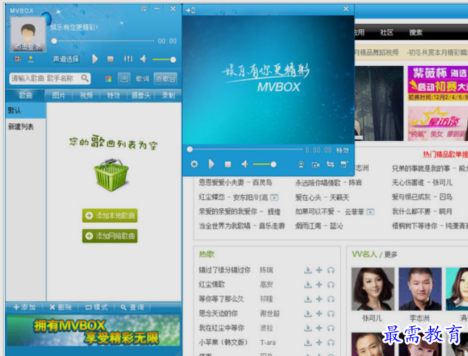Listen to 小苹果（韩文版） headphone icon

pos(331,343)
